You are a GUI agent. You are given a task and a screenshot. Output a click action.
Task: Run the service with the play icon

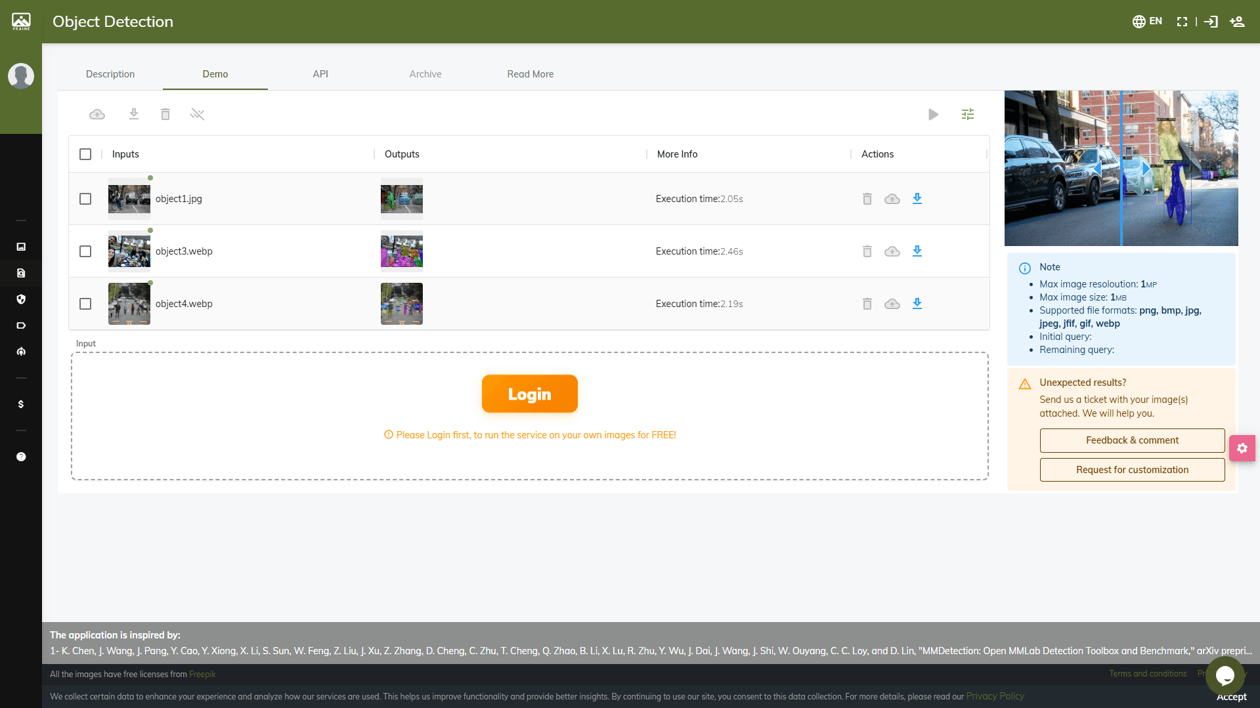pos(934,114)
